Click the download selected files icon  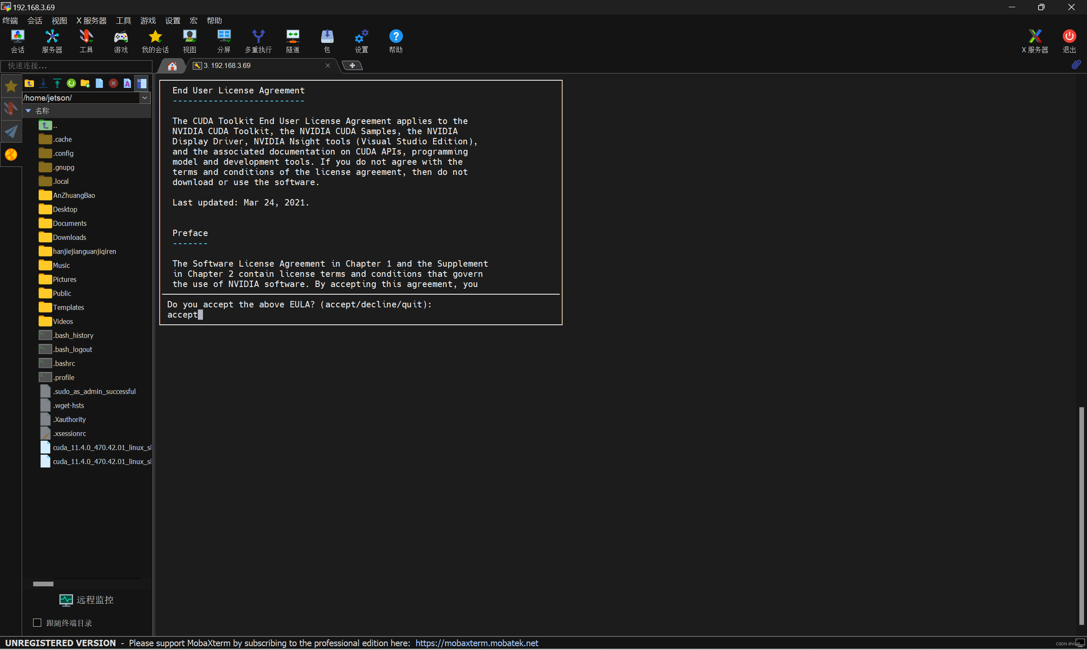pos(43,83)
